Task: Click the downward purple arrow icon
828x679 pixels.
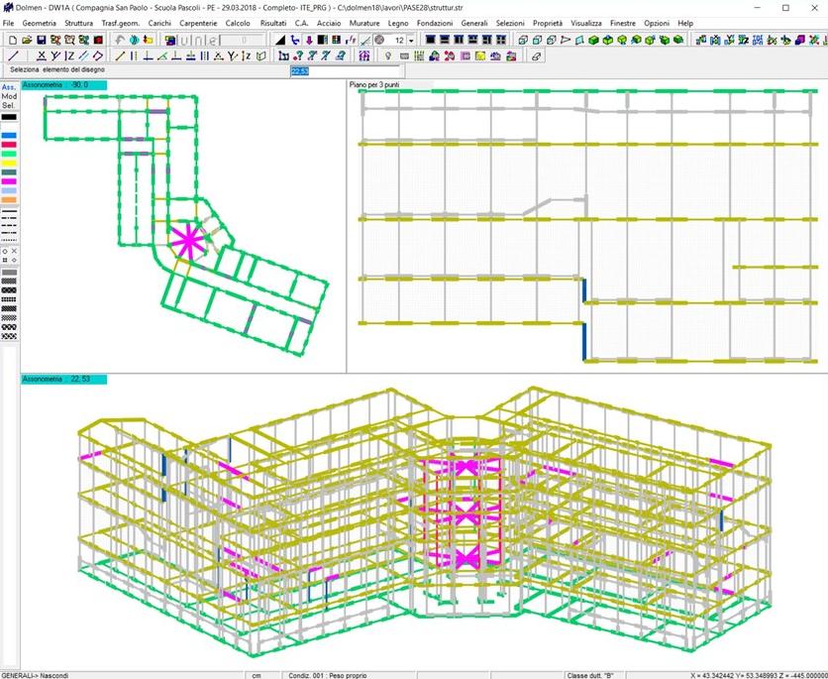Action: [309, 40]
